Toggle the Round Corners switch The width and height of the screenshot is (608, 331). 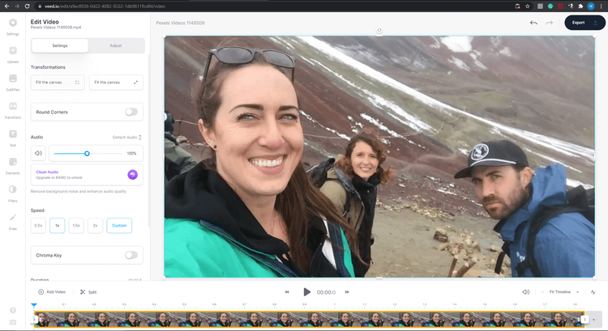[x=131, y=112]
